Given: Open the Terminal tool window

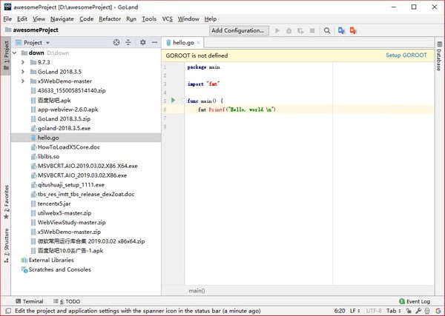Looking at the screenshot, I should pos(28,301).
